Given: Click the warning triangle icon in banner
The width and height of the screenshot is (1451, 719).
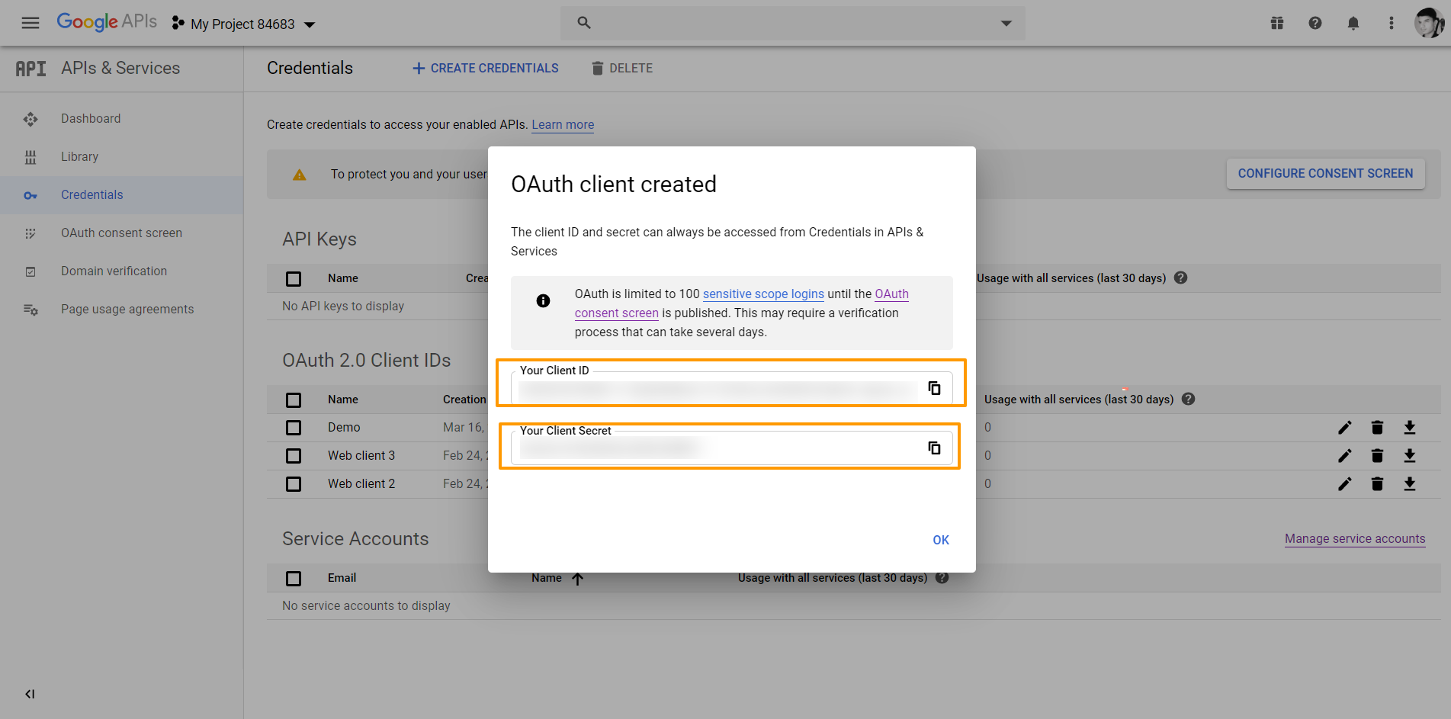Looking at the screenshot, I should point(300,175).
